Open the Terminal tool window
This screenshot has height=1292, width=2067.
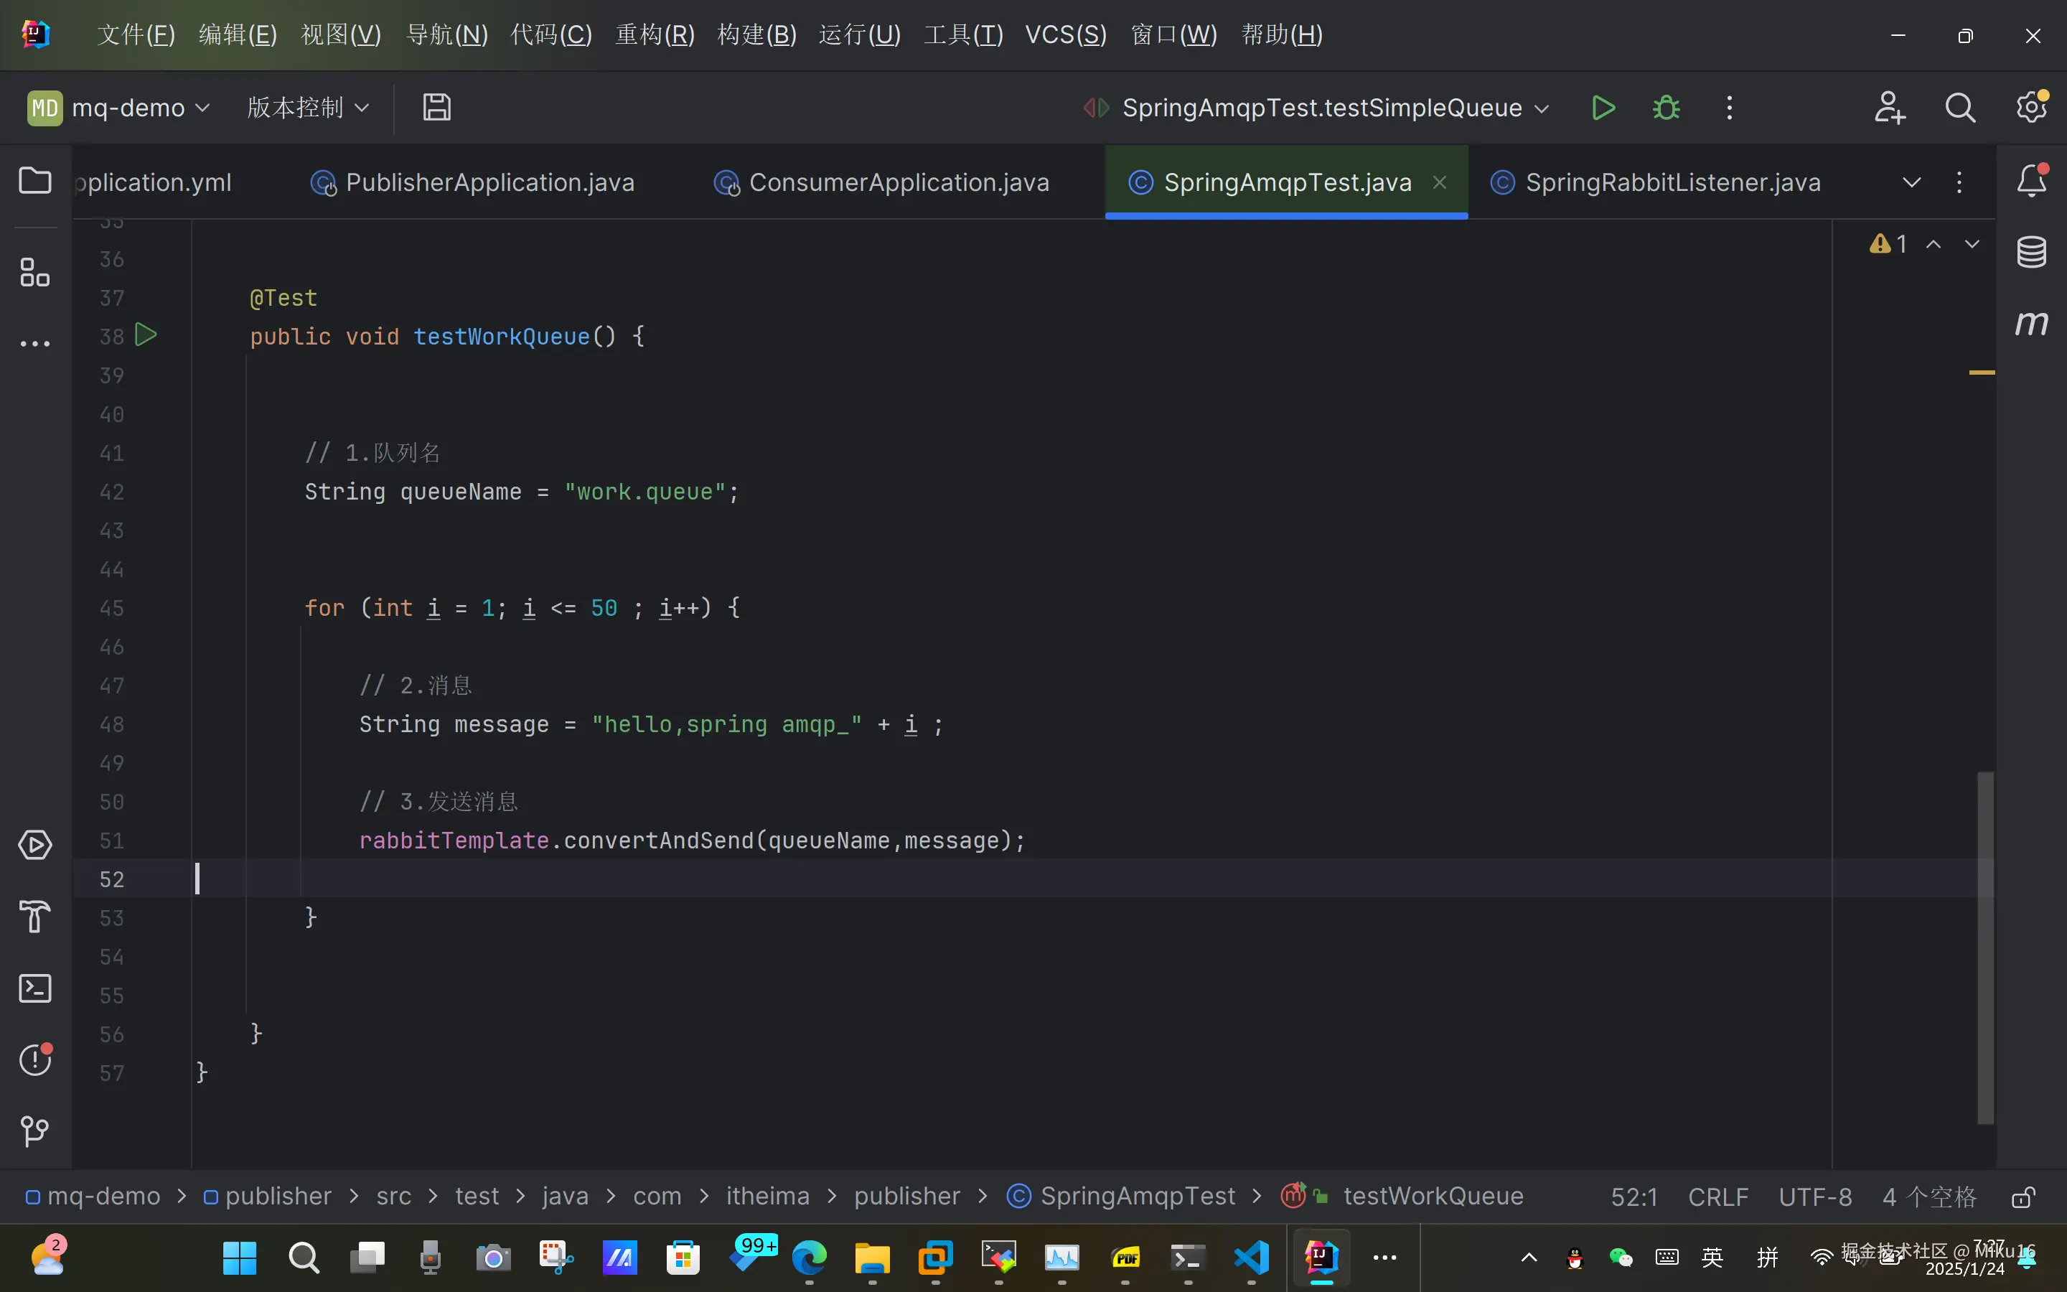[x=35, y=988]
